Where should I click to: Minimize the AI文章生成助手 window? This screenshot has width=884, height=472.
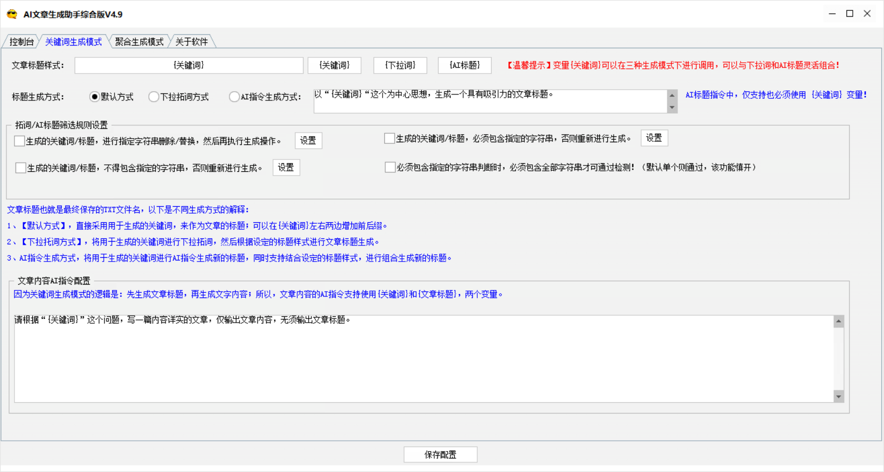click(x=832, y=14)
